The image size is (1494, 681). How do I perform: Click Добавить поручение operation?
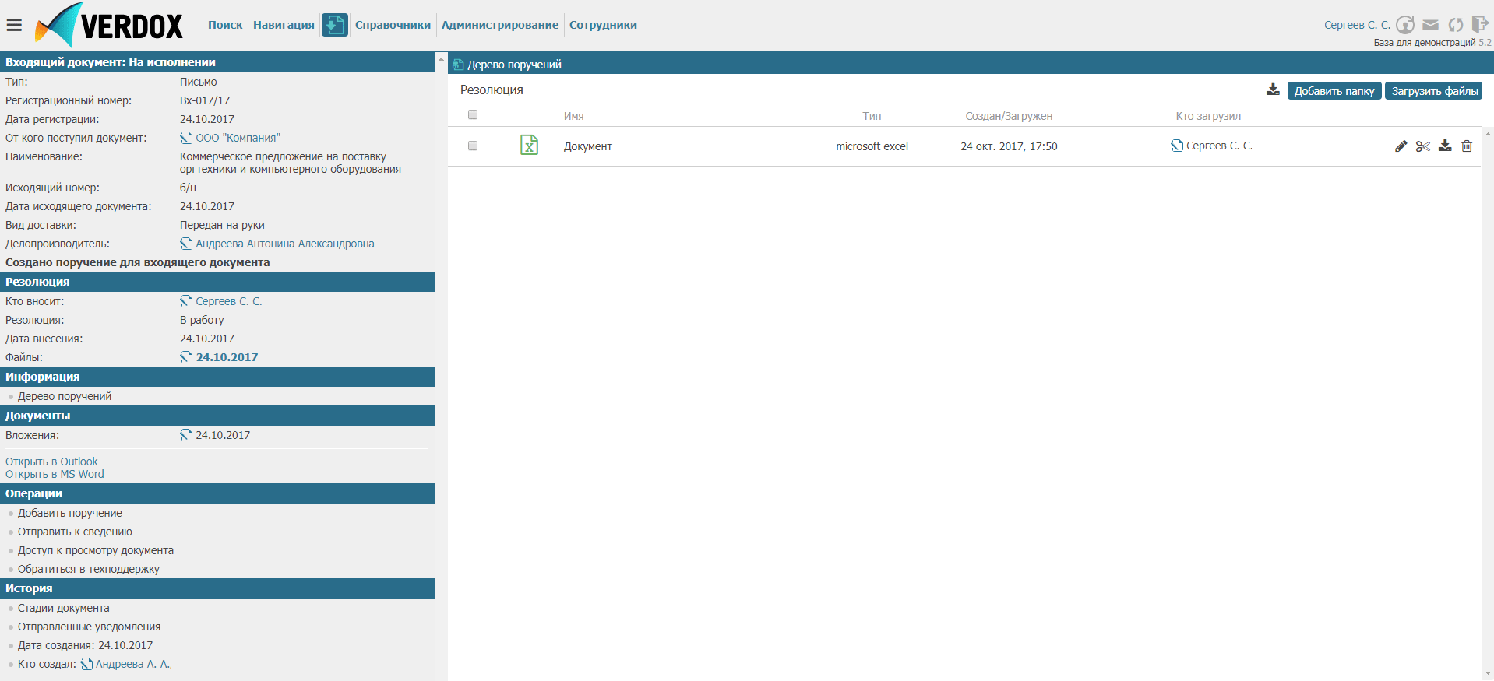click(x=70, y=513)
